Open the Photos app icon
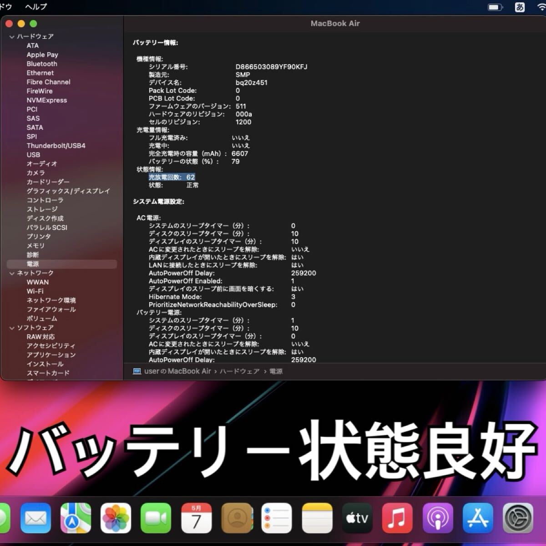This screenshot has height=546, width=546. pyautogui.click(x=116, y=518)
